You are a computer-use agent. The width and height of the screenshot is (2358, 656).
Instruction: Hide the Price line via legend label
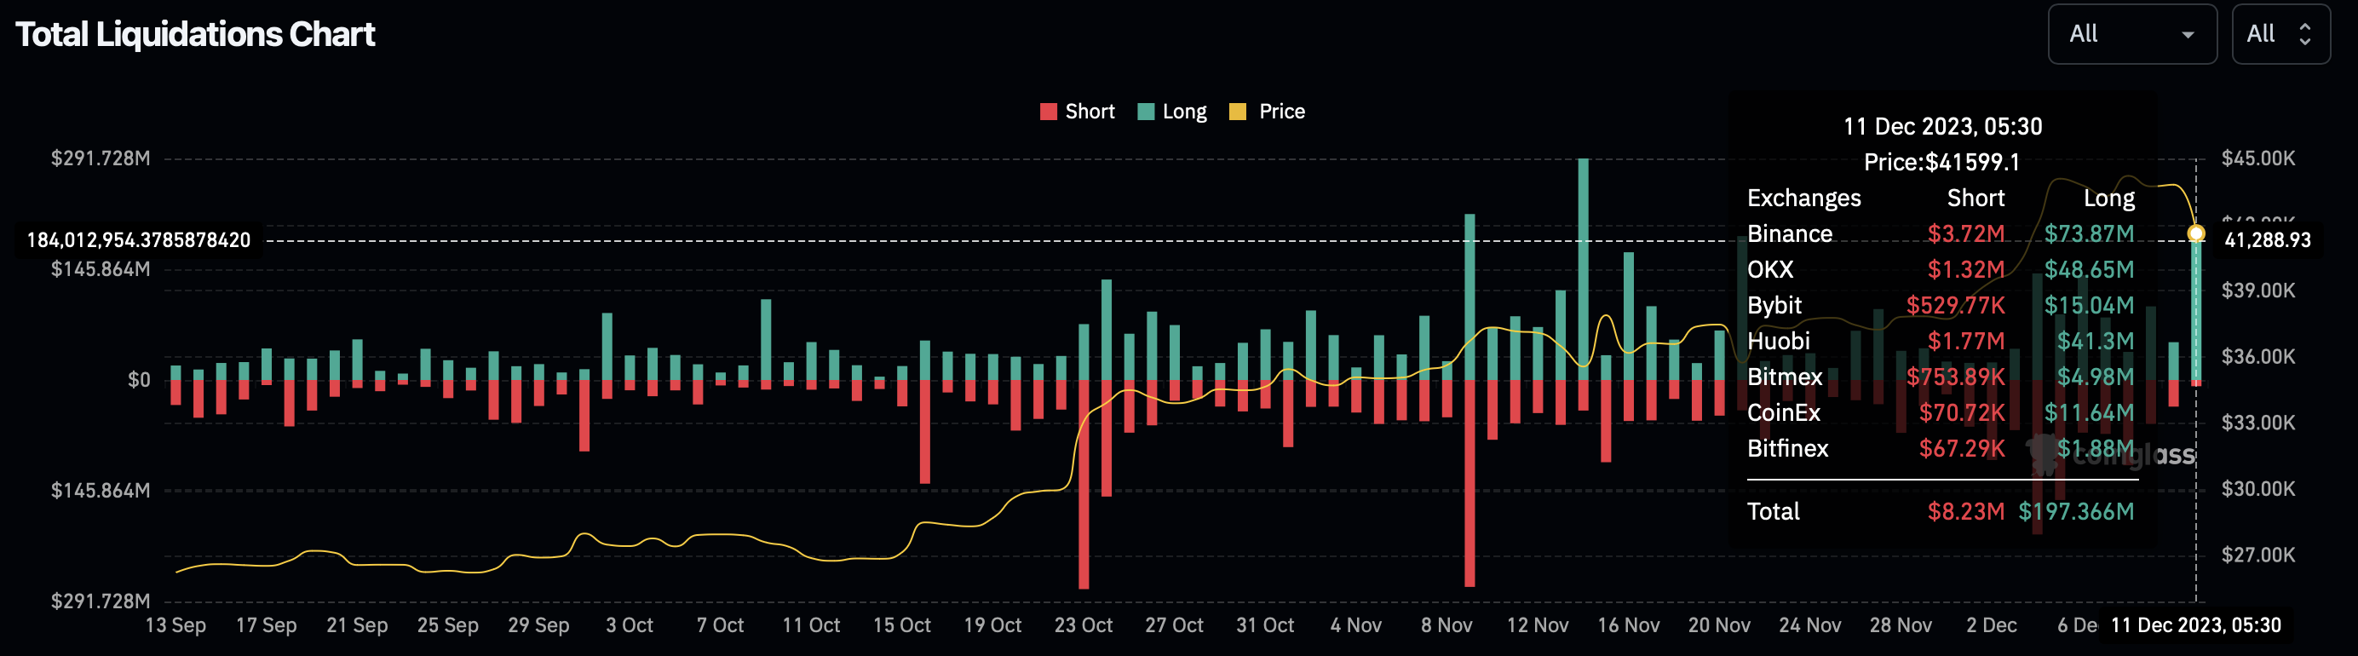[1281, 112]
